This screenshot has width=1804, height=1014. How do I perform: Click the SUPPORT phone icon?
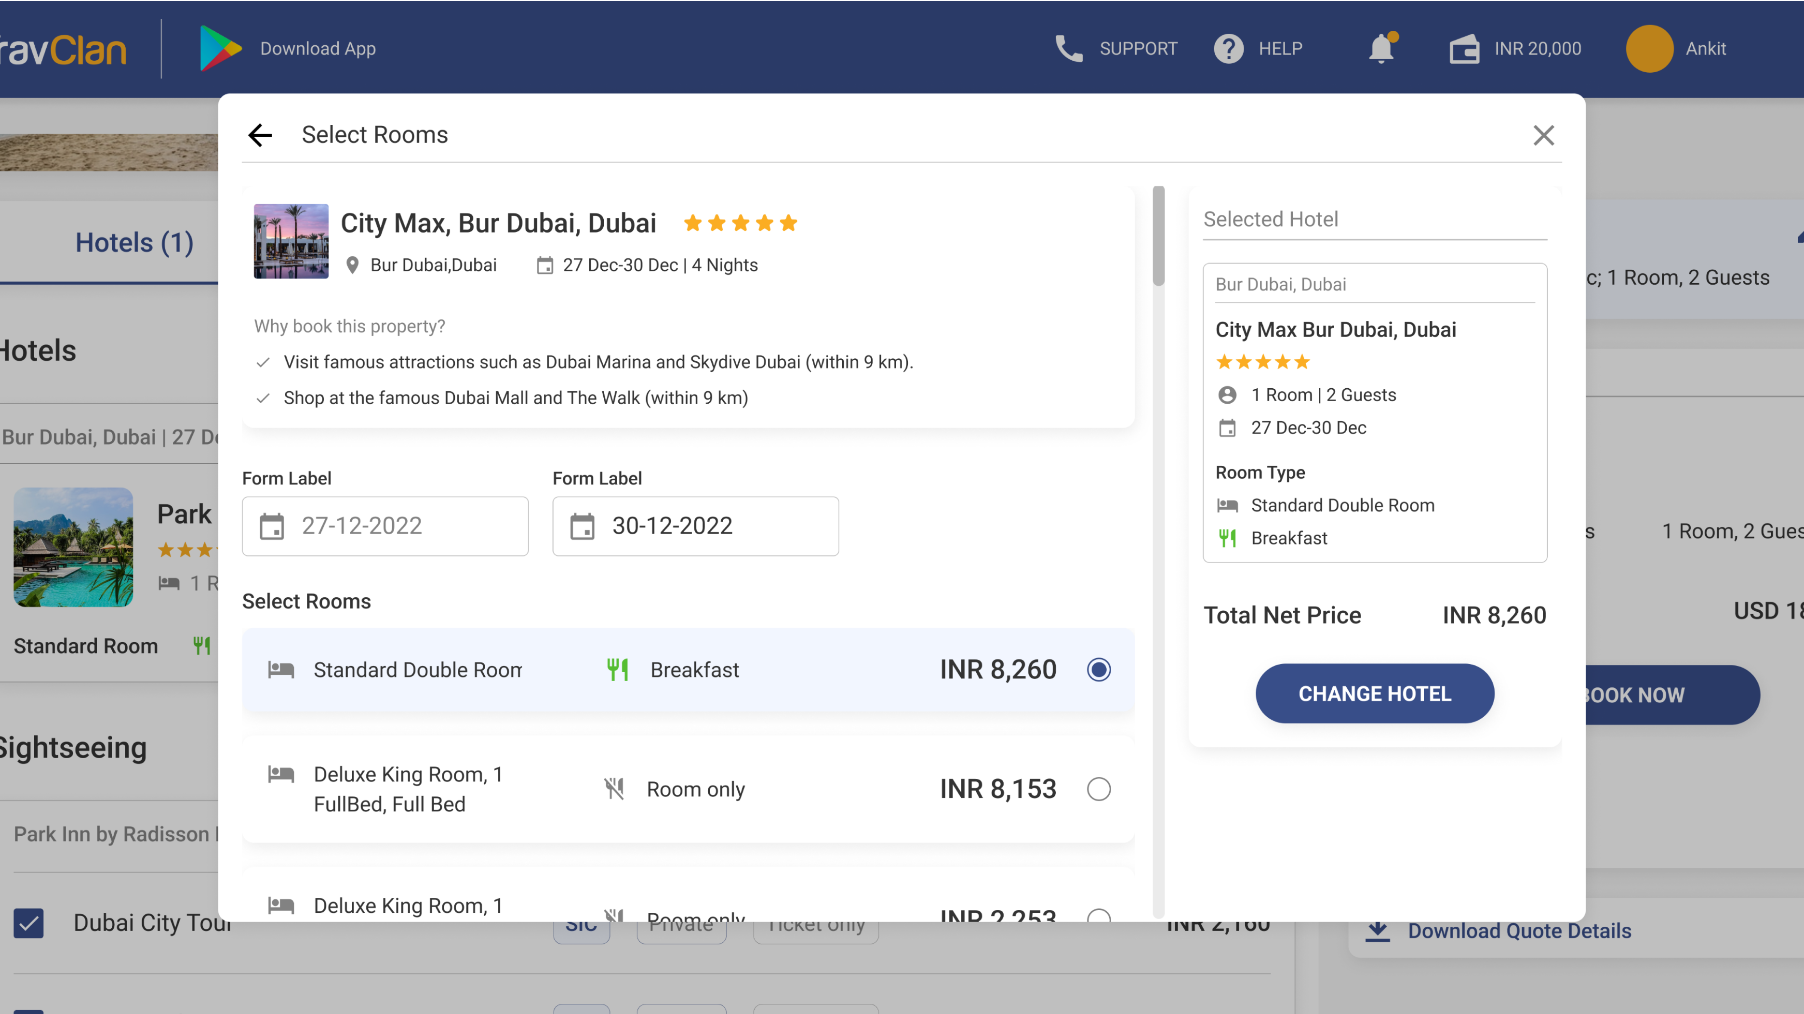pos(1068,48)
